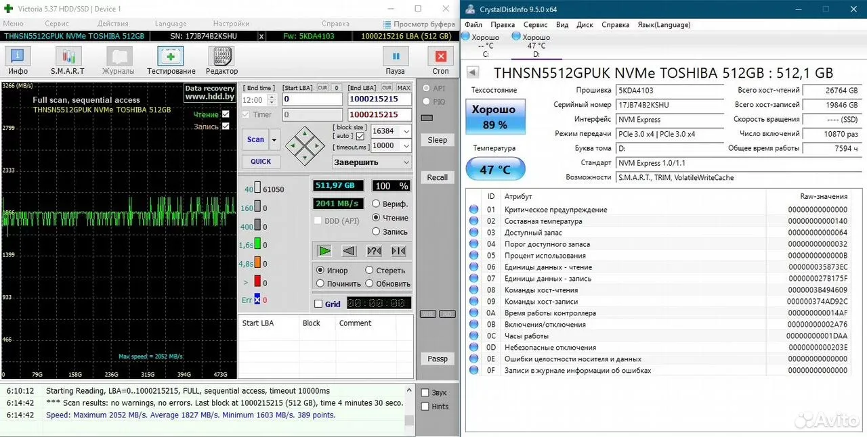
Task: Click the Scan button
Action: 255,139
